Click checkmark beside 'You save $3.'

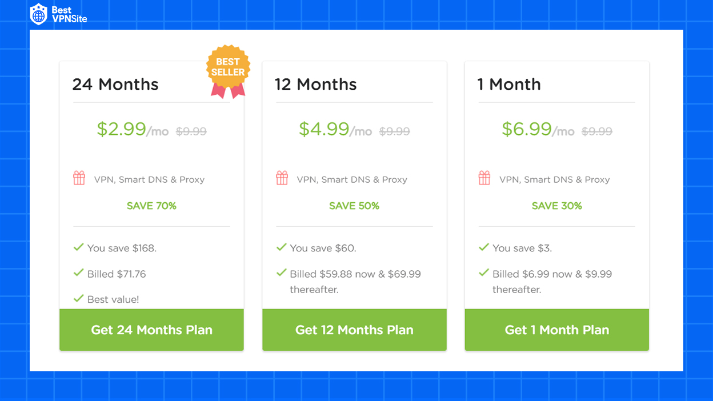(484, 247)
